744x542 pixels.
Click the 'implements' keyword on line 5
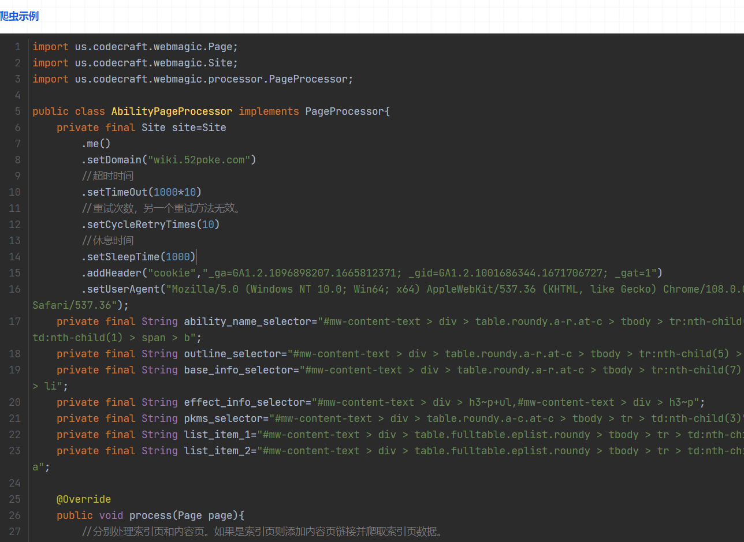click(x=269, y=111)
